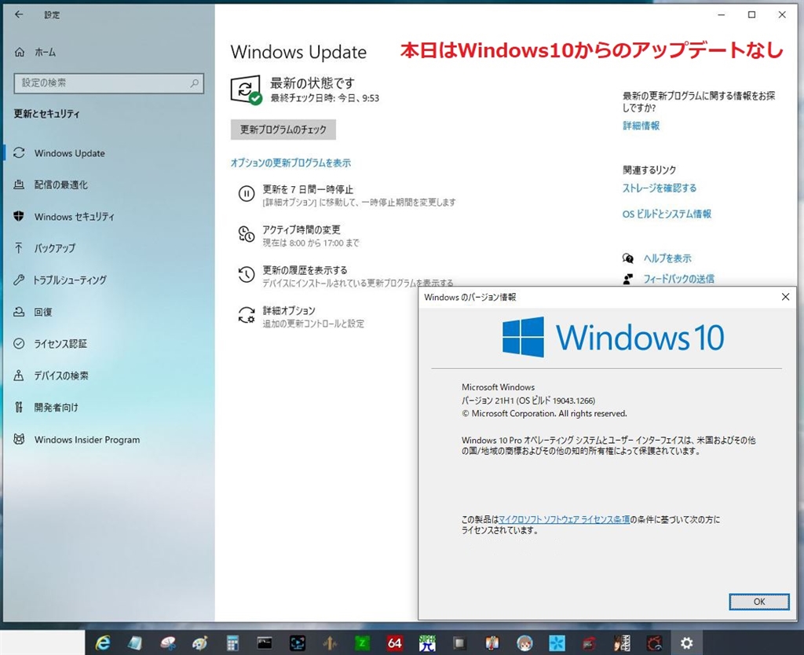Click the 更新プログラムのチェック button
Viewport: 804px width, 655px height.
pos(283,130)
